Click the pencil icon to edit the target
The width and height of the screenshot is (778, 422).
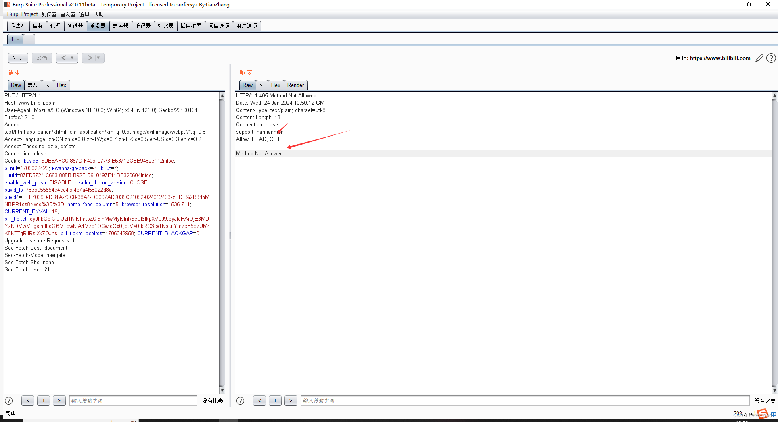point(759,58)
